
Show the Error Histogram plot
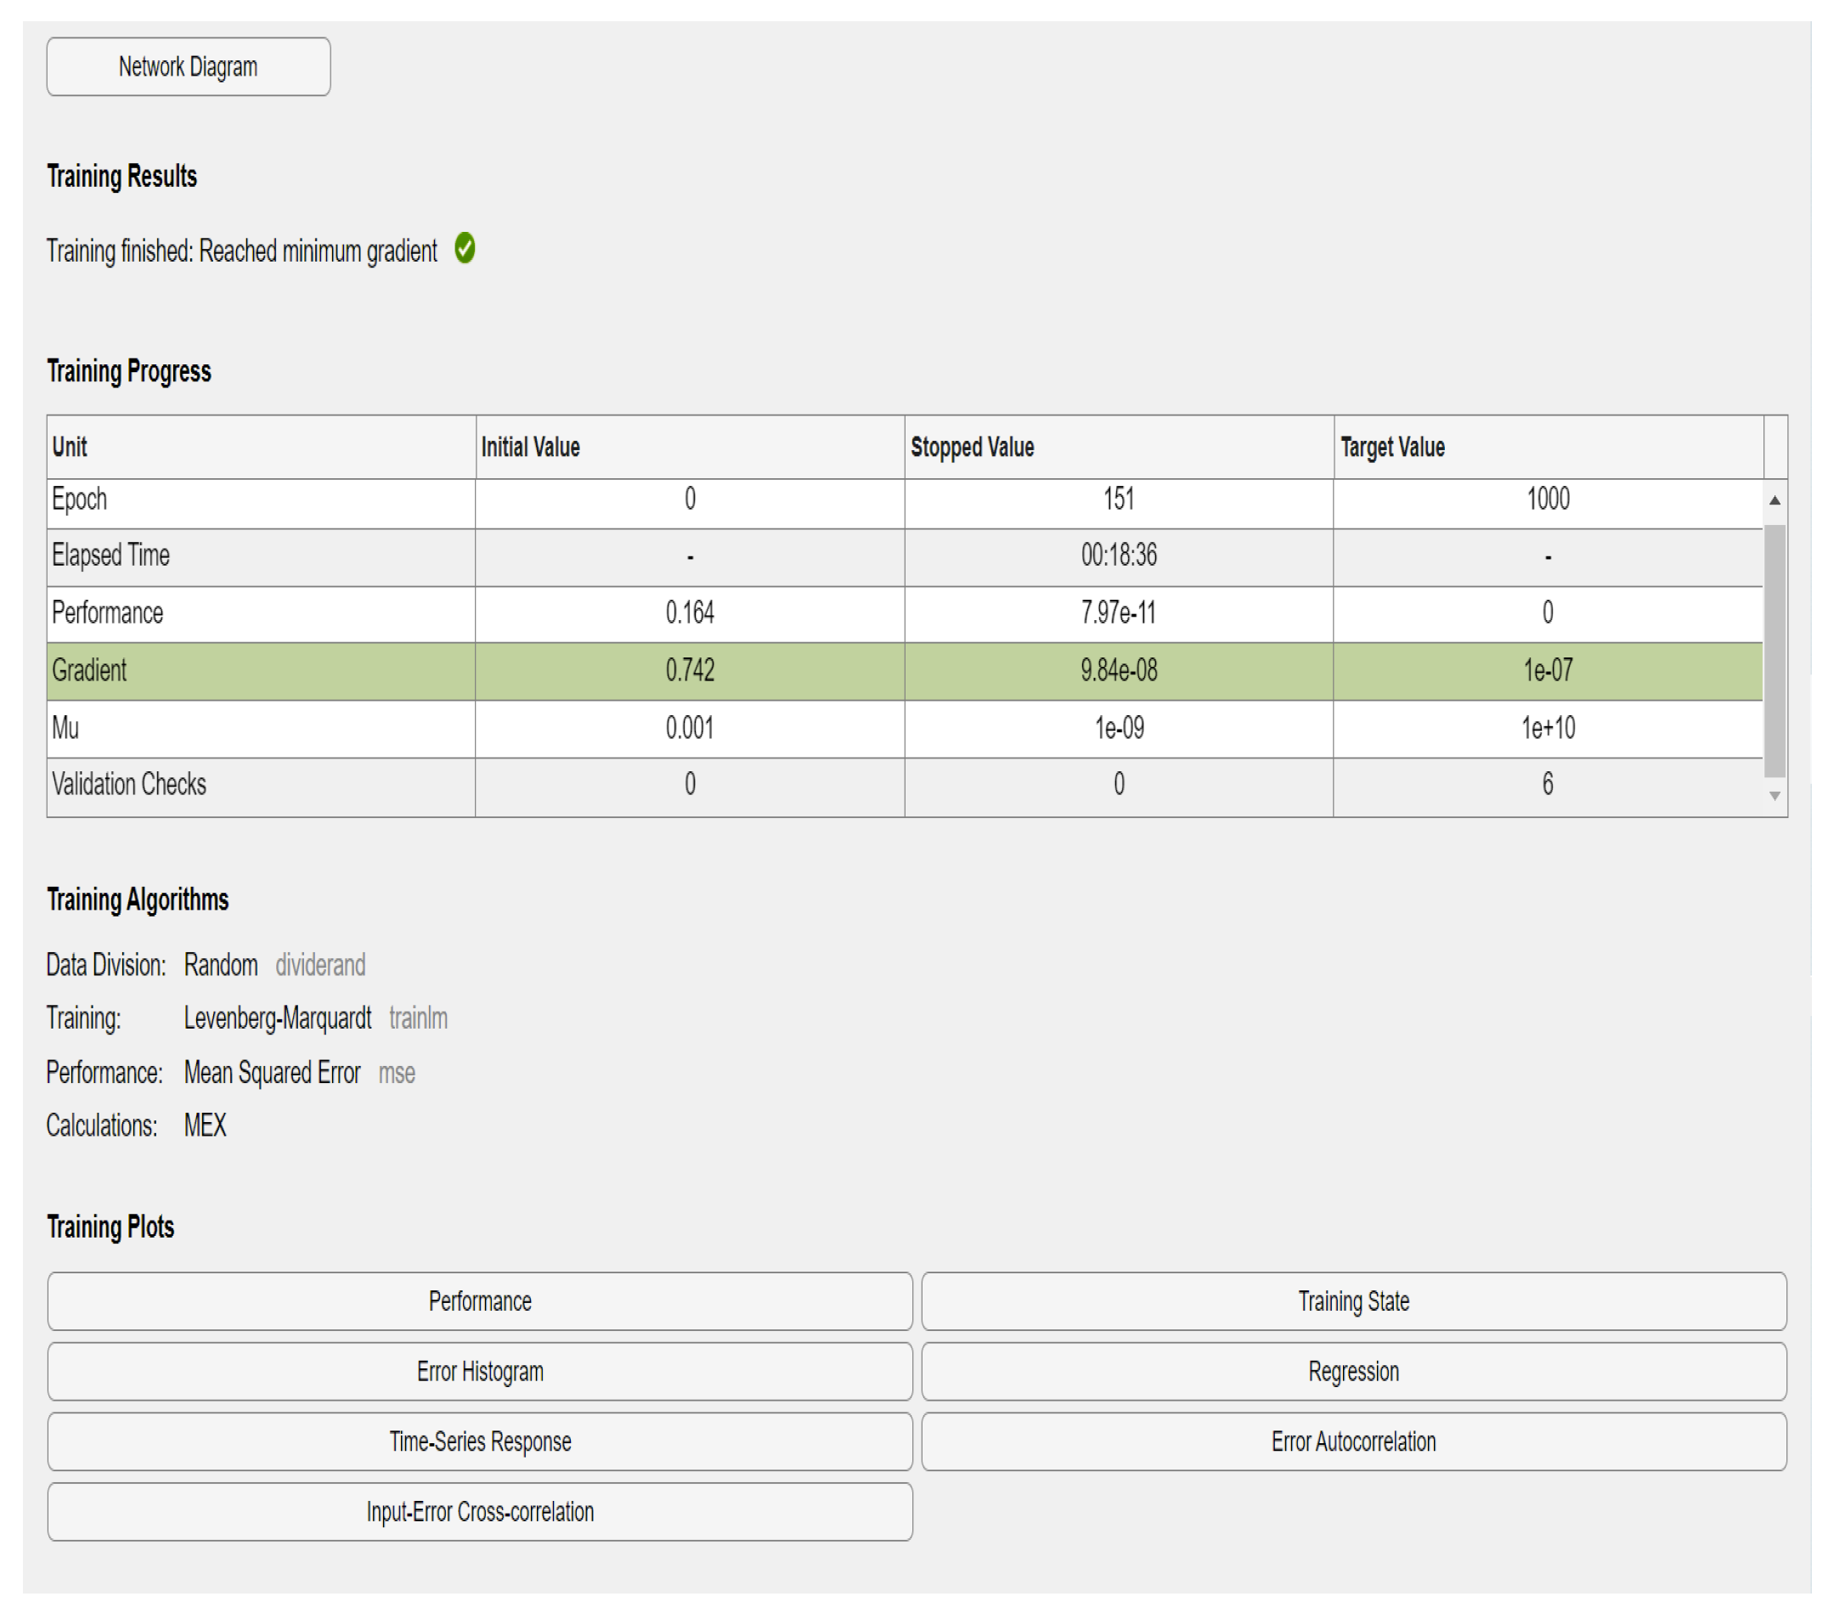coord(479,1370)
